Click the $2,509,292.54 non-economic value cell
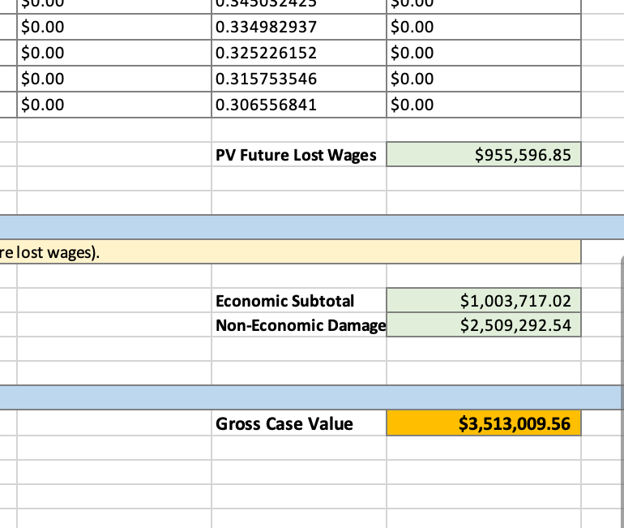The height and width of the screenshot is (528, 624). tap(484, 326)
